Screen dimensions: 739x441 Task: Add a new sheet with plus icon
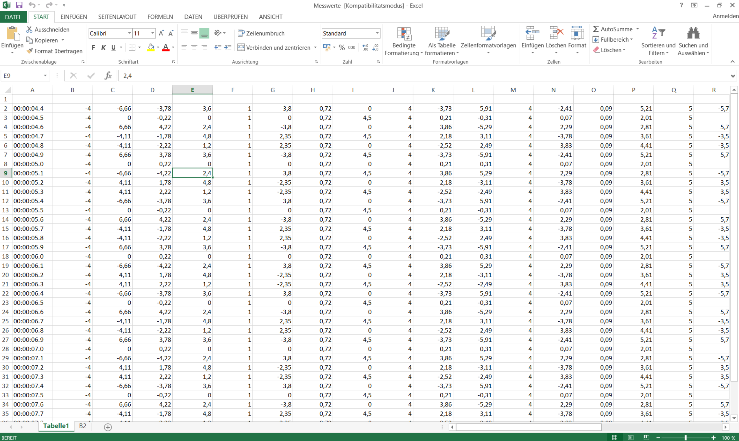(108, 427)
